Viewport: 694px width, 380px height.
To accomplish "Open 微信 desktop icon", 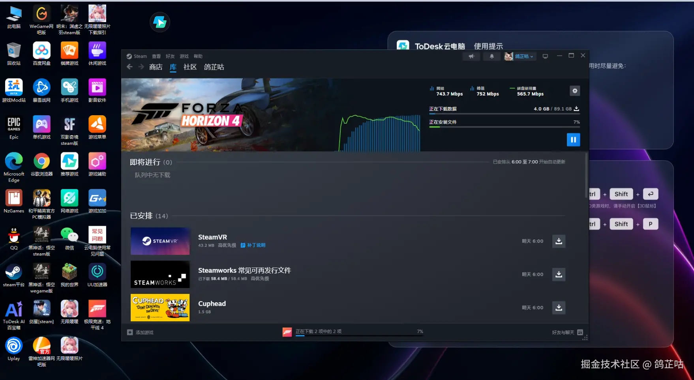I will pos(69,238).
